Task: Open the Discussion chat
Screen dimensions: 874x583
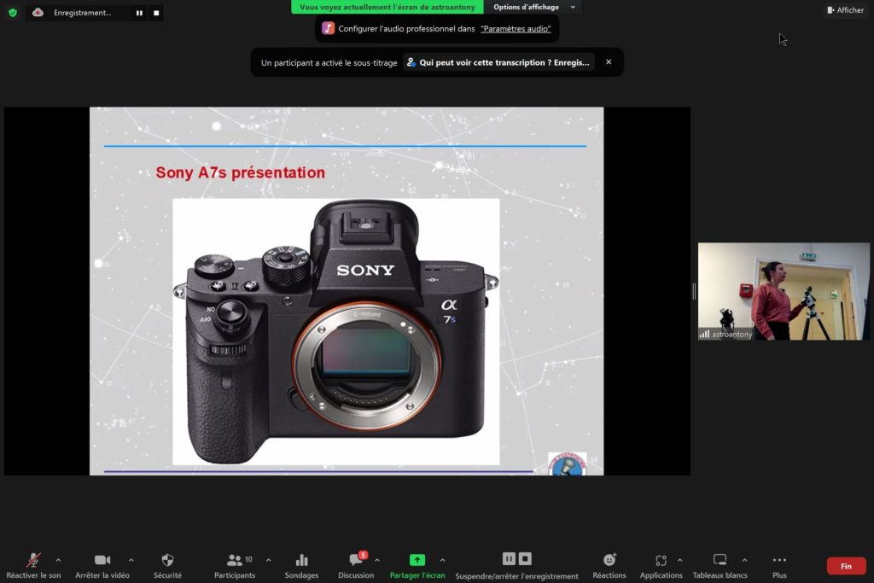Action: click(x=356, y=566)
